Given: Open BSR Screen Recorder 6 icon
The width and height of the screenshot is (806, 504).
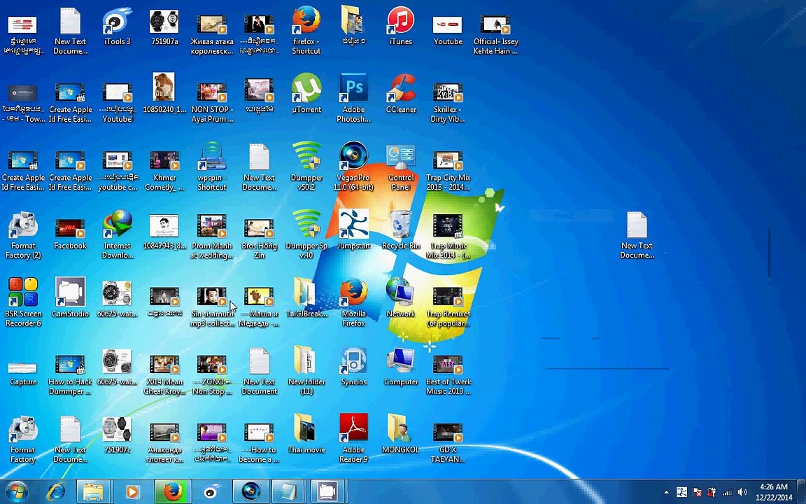Looking at the screenshot, I should [22, 303].
